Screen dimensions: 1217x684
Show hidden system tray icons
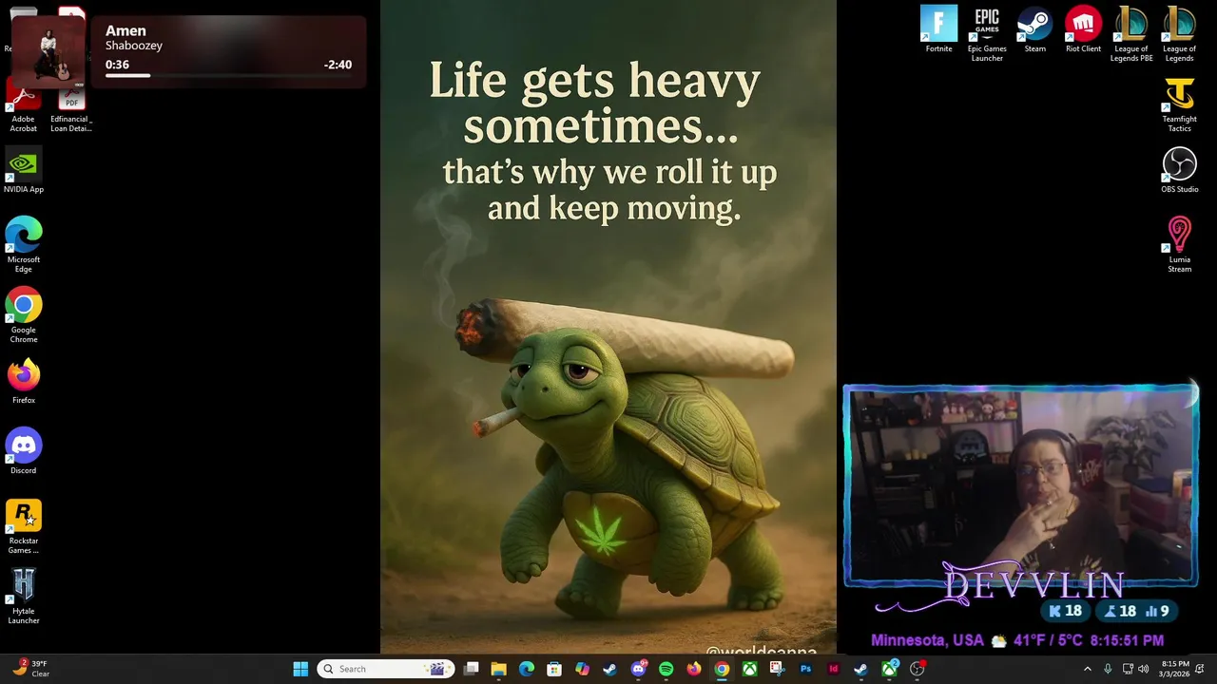1088,669
